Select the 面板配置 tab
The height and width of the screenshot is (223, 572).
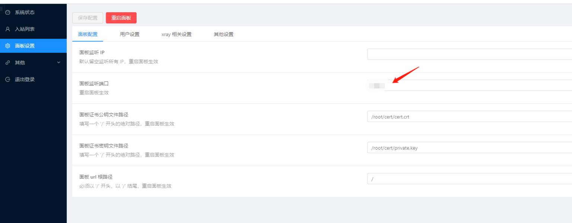[88, 34]
